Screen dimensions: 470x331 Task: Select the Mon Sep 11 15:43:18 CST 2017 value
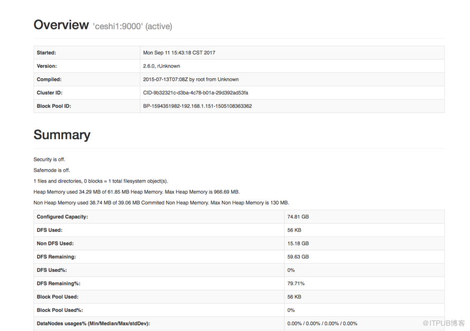[179, 53]
